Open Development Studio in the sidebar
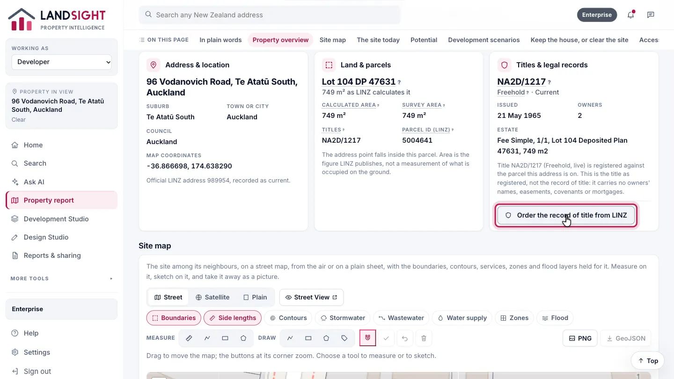This screenshot has width=674, height=379. click(x=62, y=219)
